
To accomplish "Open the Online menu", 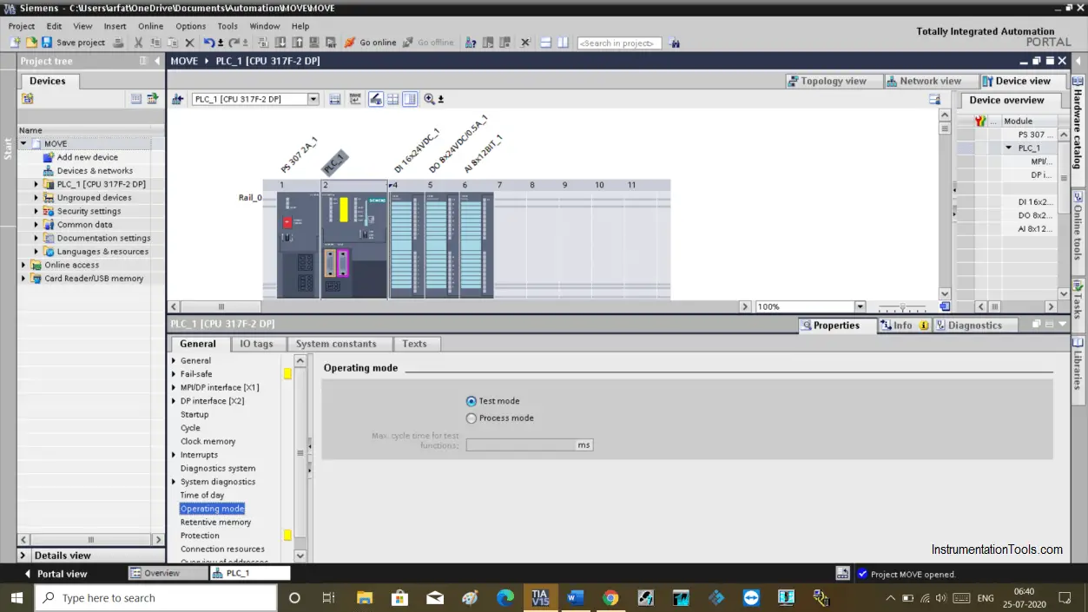I will 150,26.
